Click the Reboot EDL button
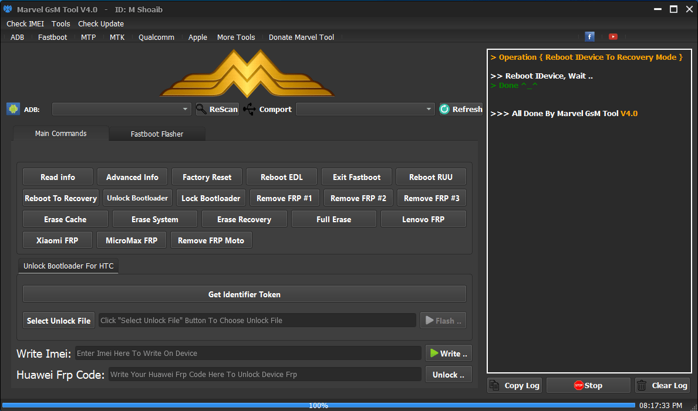 click(282, 176)
